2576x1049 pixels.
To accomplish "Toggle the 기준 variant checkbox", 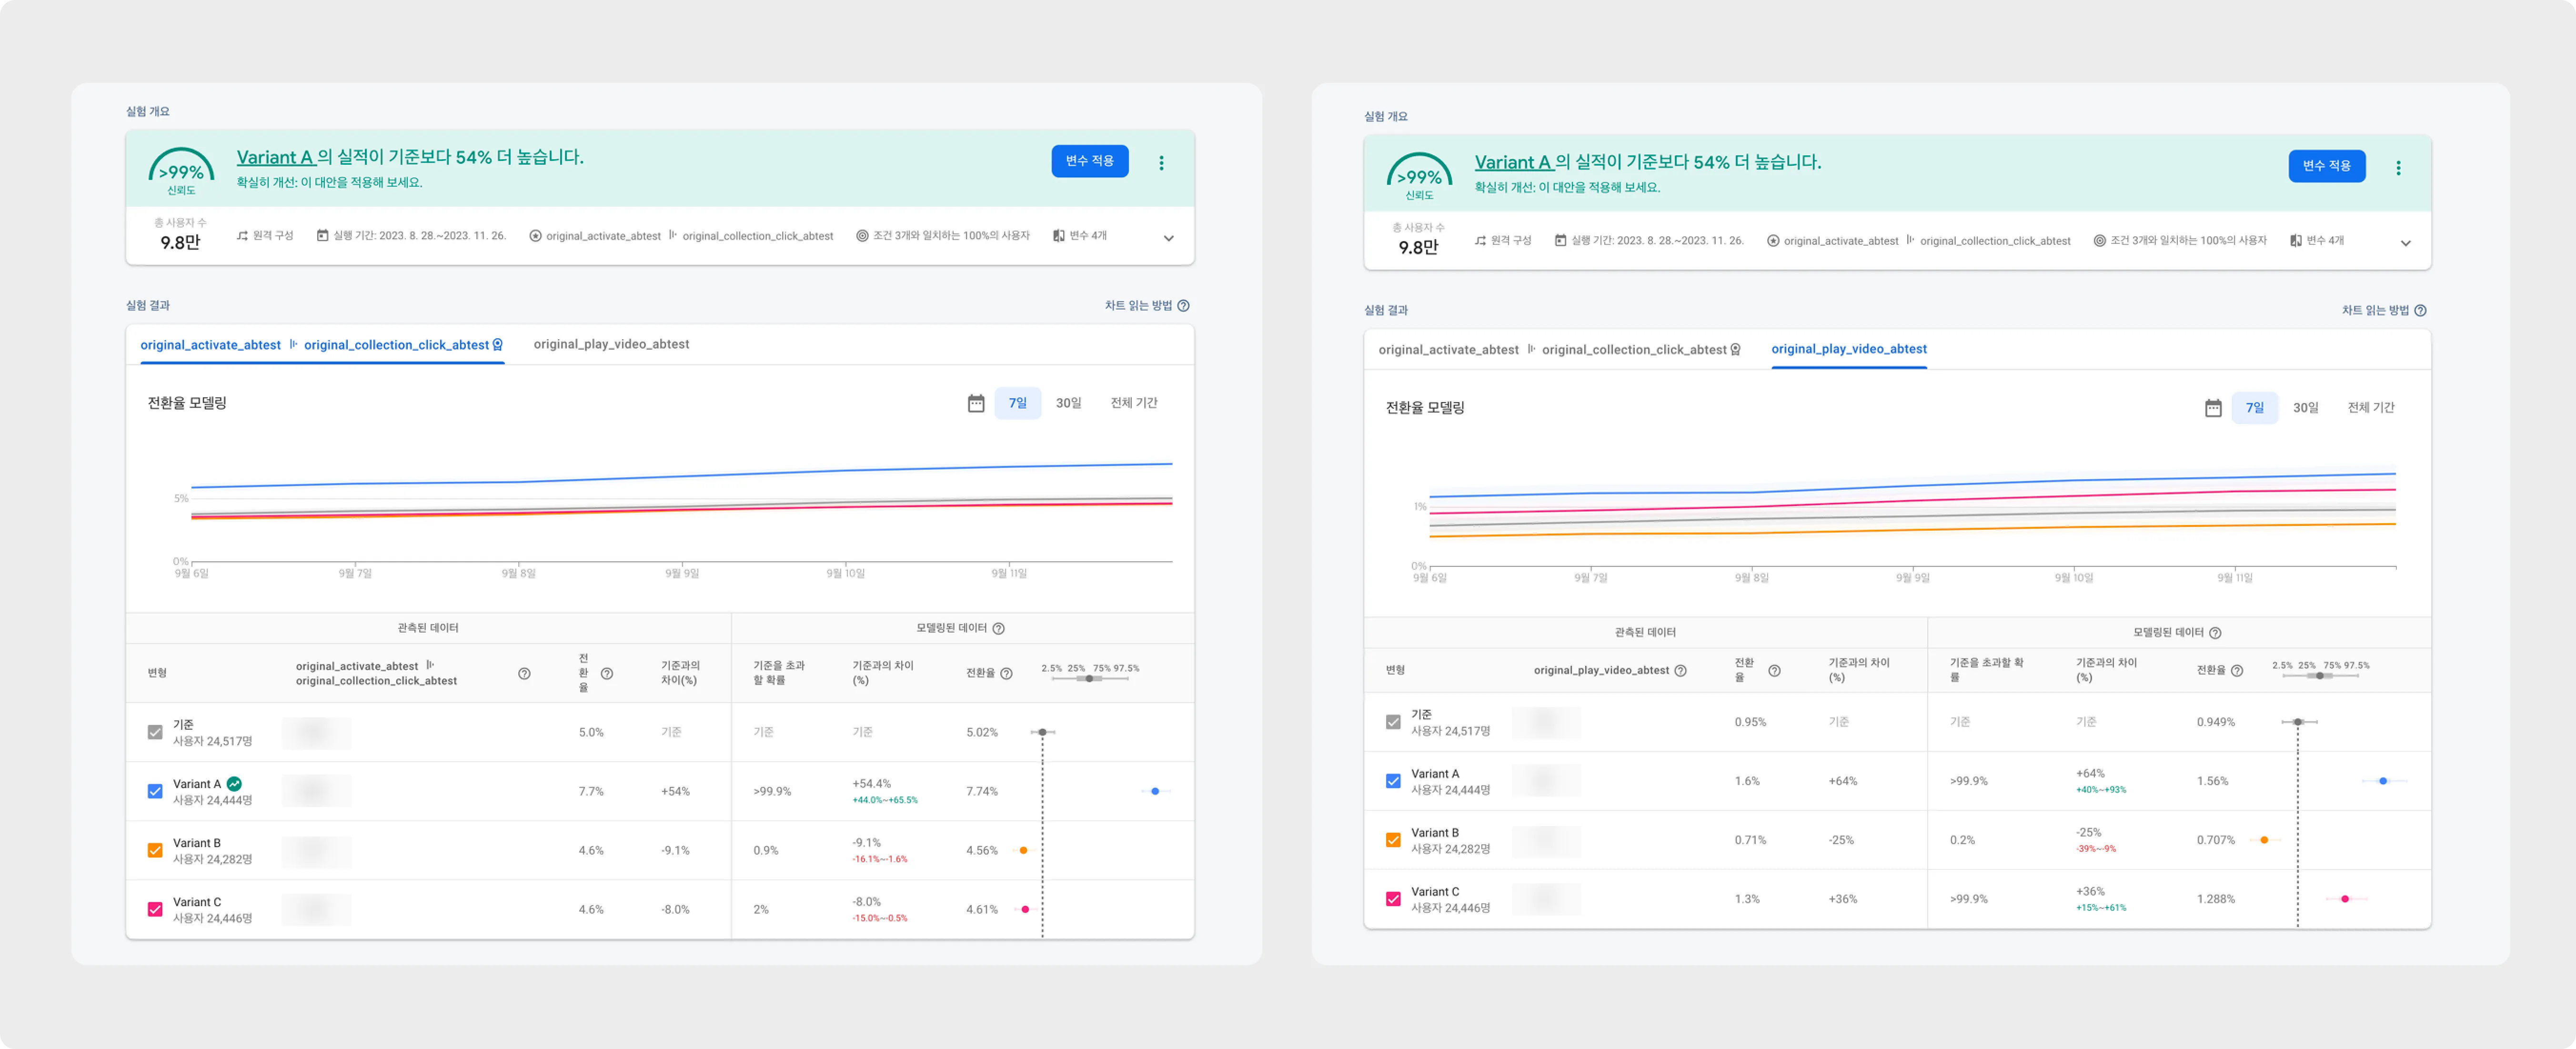I will pyautogui.click(x=154, y=732).
